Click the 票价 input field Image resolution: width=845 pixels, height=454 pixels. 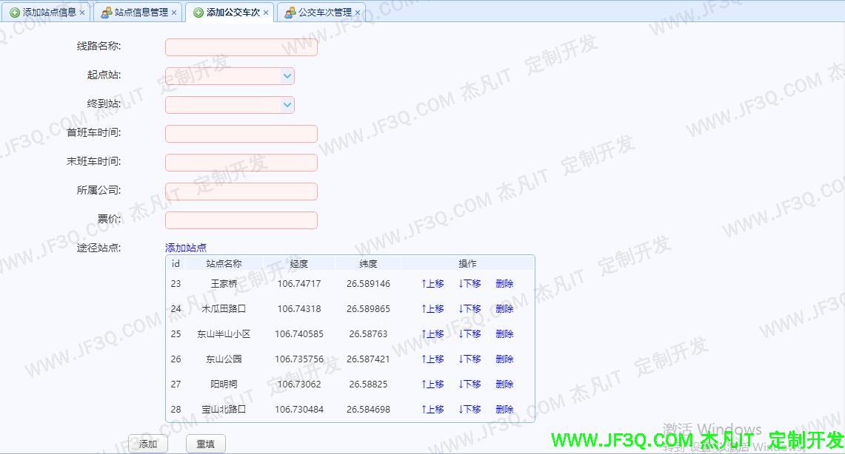(242, 220)
